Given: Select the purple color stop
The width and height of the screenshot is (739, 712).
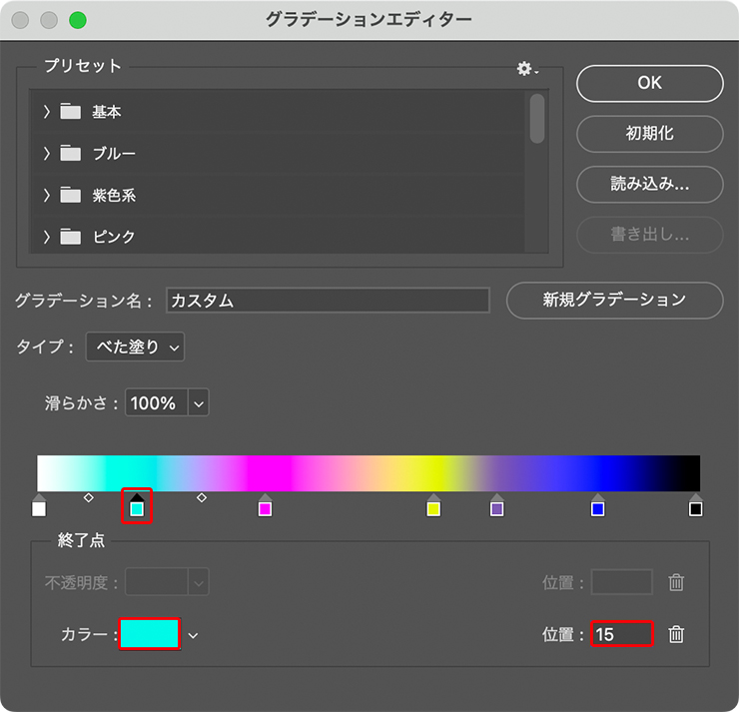Looking at the screenshot, I should (497, 508).
